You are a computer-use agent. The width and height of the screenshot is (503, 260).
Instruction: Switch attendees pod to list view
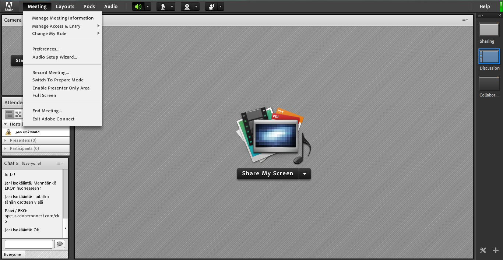point(9,114)
